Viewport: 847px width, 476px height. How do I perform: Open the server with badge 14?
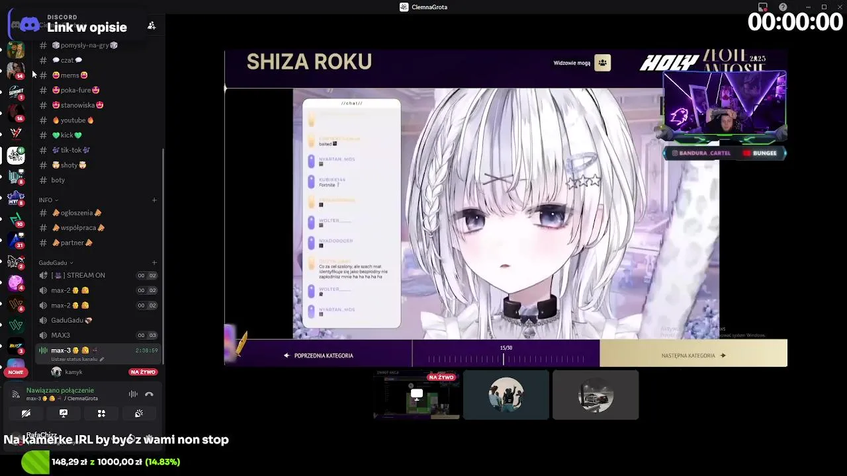tap(16, 71)
